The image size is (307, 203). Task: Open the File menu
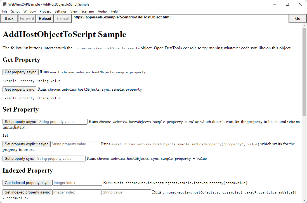(x=4, y=11)
